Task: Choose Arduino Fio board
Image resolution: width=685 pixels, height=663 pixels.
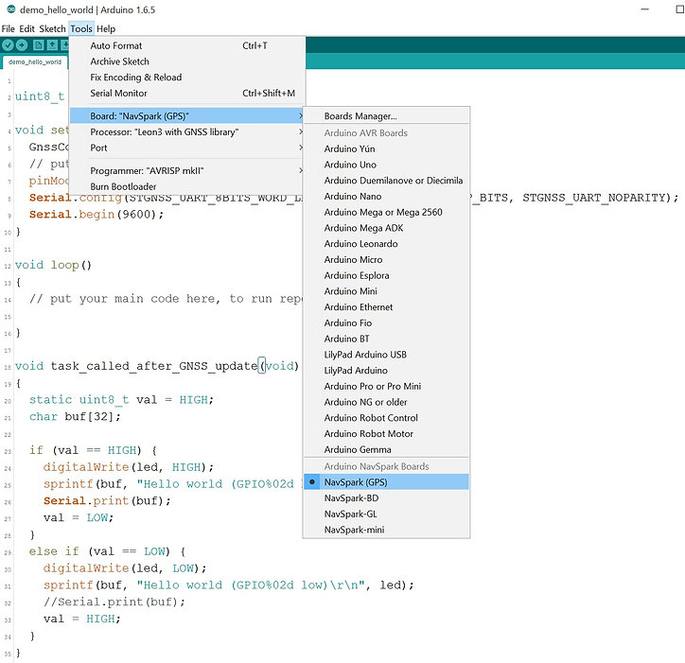Action: (386, 323)
